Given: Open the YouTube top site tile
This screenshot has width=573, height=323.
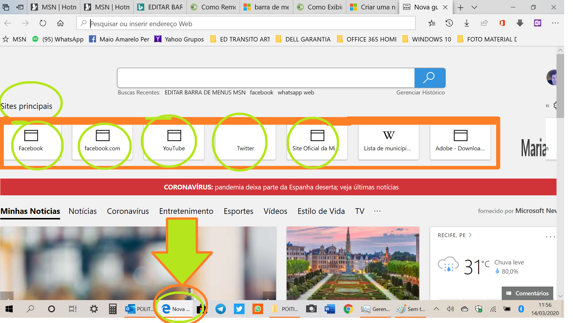Looking at the screenshot, I should (174, 142).
